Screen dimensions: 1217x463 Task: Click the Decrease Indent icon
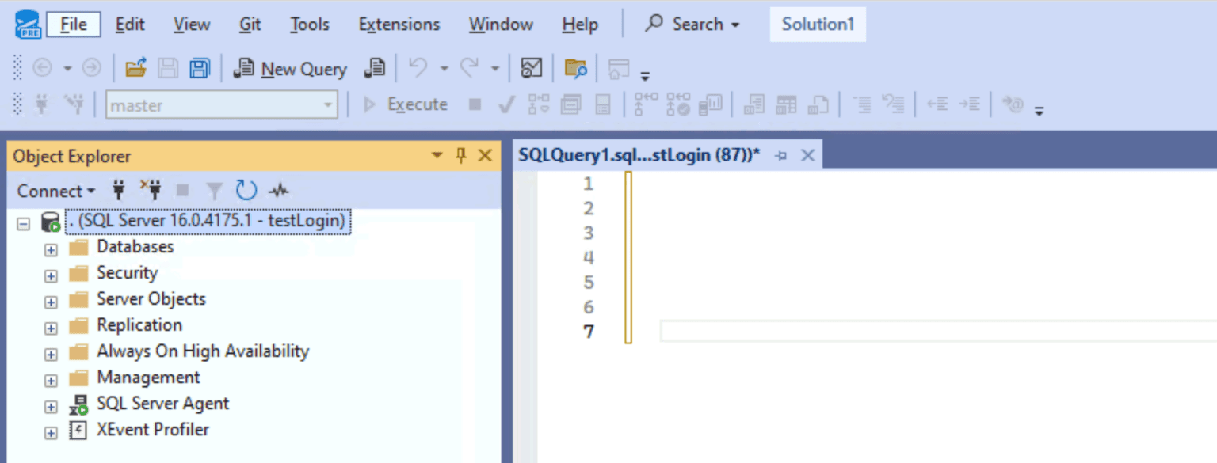click(938, 104)
